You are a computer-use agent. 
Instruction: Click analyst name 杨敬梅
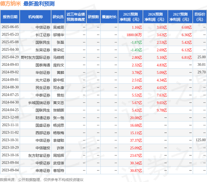[x=59, y=133]
